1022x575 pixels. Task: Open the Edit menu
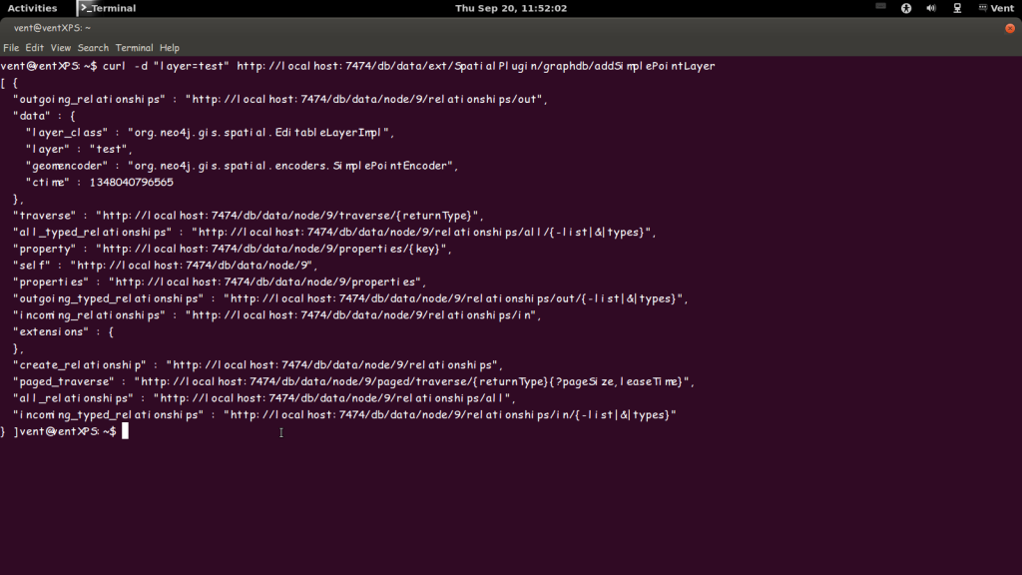point(35,48)
